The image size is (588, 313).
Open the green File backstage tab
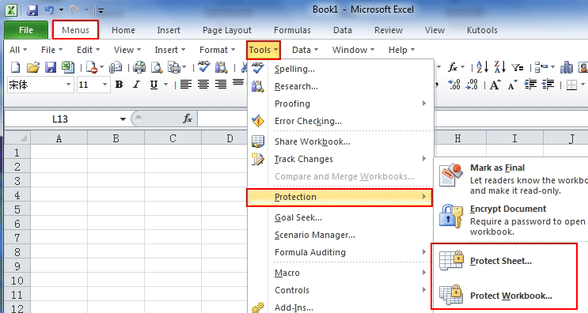coord(26,30)
